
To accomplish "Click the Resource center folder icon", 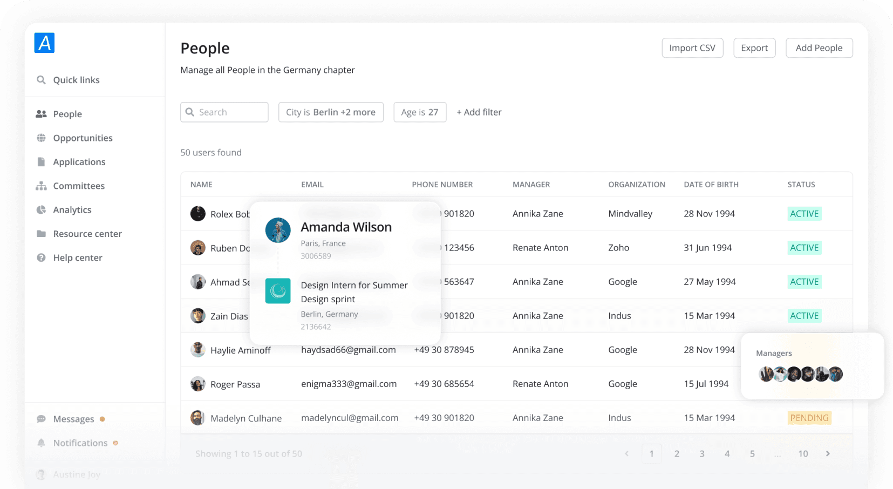I will pos(41,234).
